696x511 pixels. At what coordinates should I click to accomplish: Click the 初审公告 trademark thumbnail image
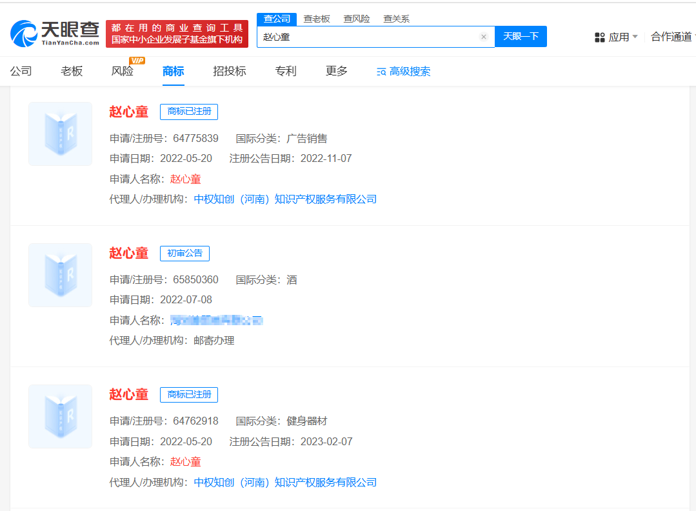(60, 275)
